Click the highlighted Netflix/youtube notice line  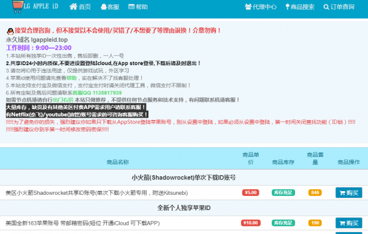click(77, 115)
